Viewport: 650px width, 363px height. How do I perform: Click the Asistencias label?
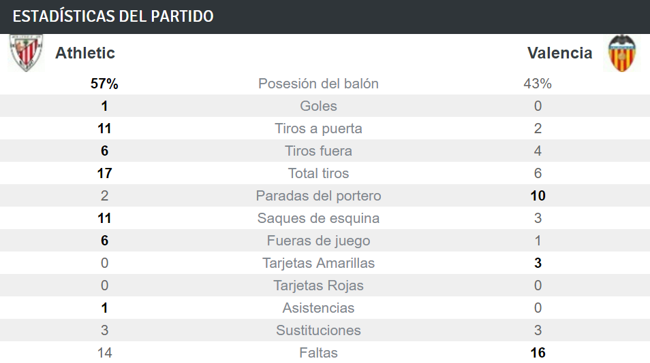(318, 308)
